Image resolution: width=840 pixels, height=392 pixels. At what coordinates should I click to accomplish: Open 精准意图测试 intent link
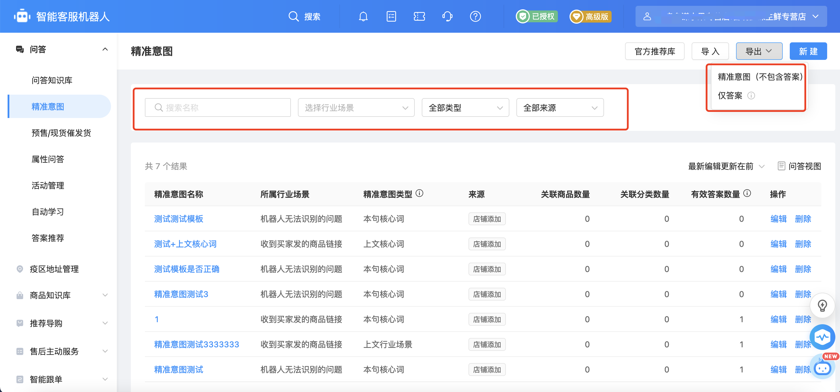tap(179, 370)
